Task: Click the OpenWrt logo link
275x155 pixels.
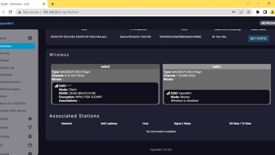Action: [7, 23]
